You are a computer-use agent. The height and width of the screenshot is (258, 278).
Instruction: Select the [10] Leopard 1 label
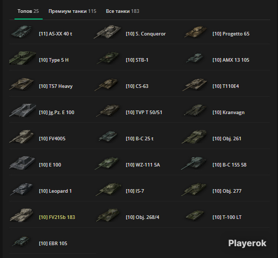[x=55, y=191]
